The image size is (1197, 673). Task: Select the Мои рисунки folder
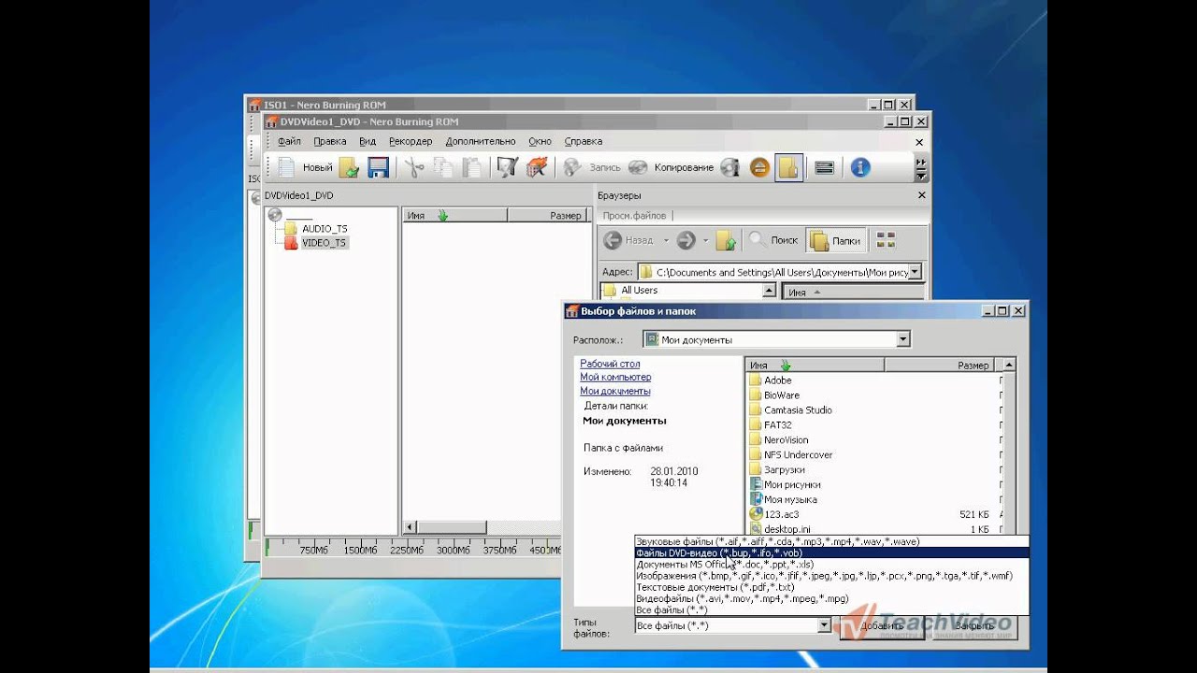[792, 485]
